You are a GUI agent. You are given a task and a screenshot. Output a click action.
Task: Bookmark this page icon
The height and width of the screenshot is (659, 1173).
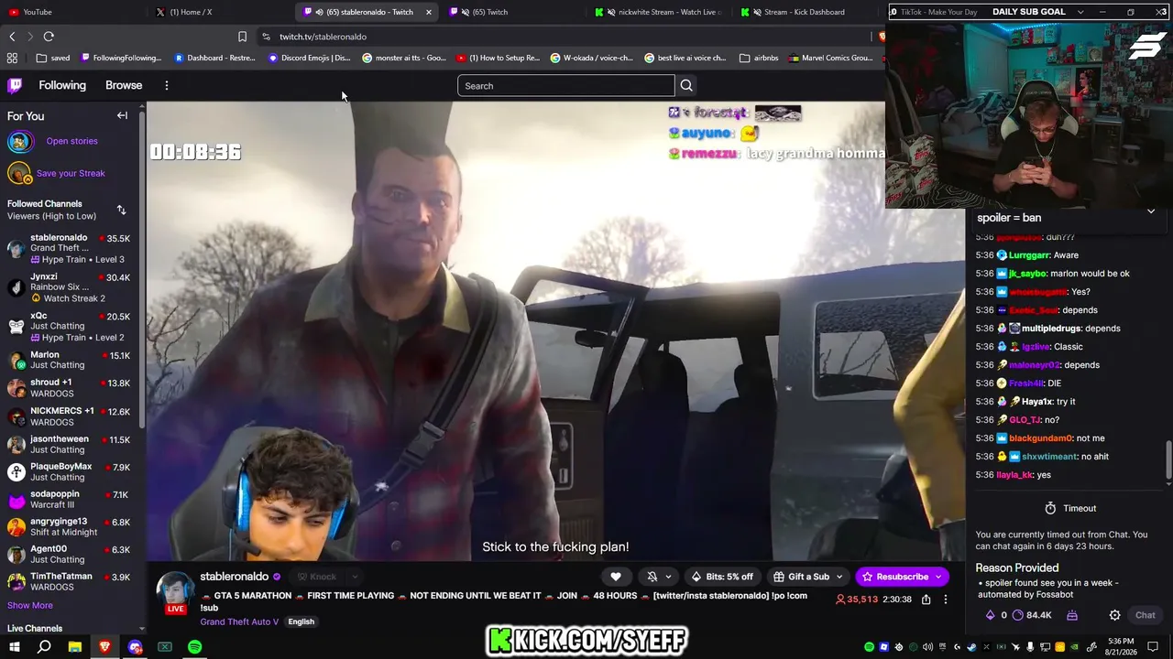pos(242,37)
